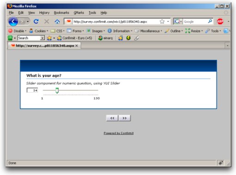236x175 pixels.
Task: Open the File menu
Action: tap(11, 13)
